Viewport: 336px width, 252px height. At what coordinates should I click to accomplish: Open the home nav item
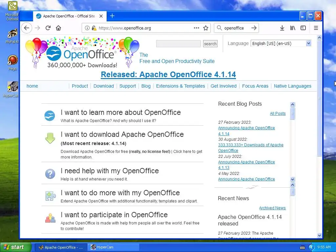tap(32, 86)
